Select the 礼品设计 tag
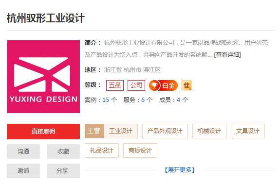The height and width of the screenshot is (184, 280). pyautogui.click(x=102, y=151)
